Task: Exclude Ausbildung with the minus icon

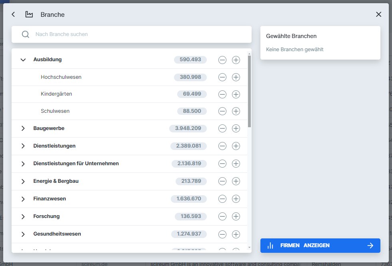Action: point(222,60)
